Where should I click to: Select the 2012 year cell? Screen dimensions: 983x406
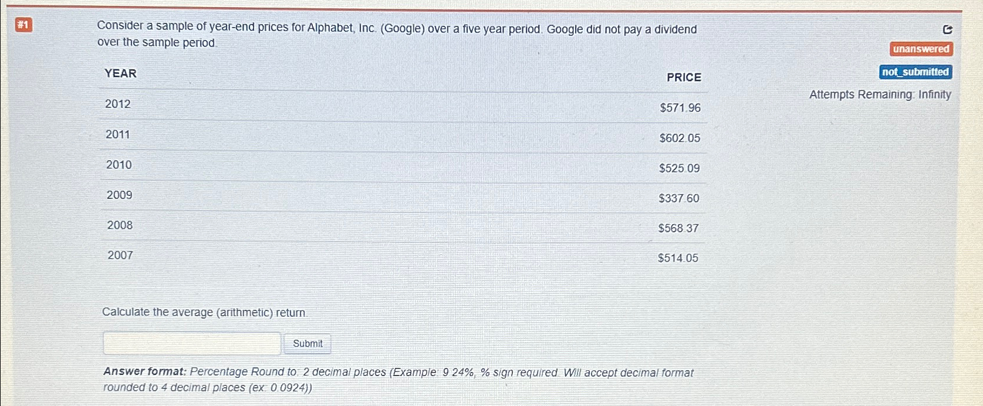[118, 104]
